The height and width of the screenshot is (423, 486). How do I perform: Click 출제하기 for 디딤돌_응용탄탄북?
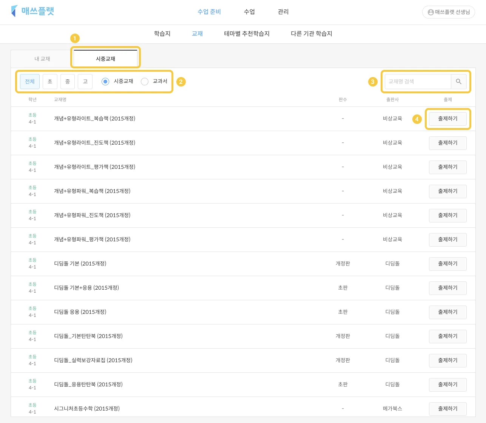point(448,384)
